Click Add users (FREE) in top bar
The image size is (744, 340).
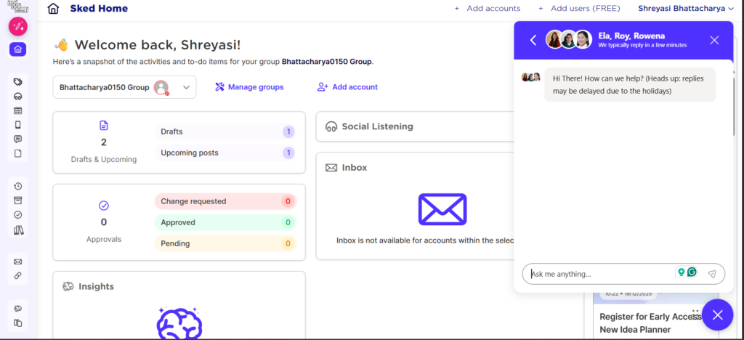click(579, 9)
